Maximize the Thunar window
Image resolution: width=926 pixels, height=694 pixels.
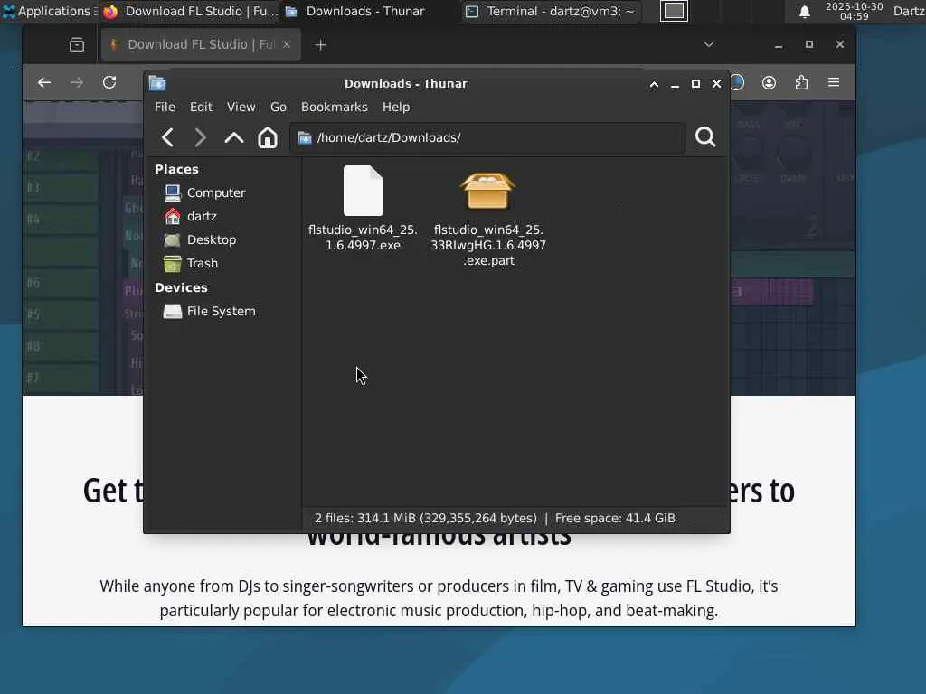695,84
